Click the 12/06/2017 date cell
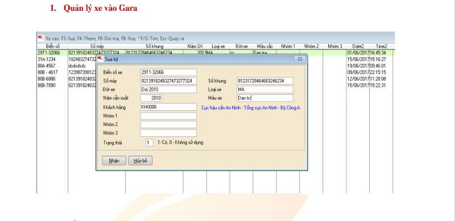 tap(358, 79)
